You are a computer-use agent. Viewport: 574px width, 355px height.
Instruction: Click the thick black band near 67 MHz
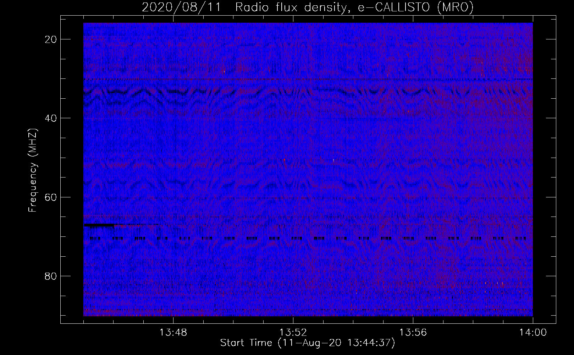point(99,225)
